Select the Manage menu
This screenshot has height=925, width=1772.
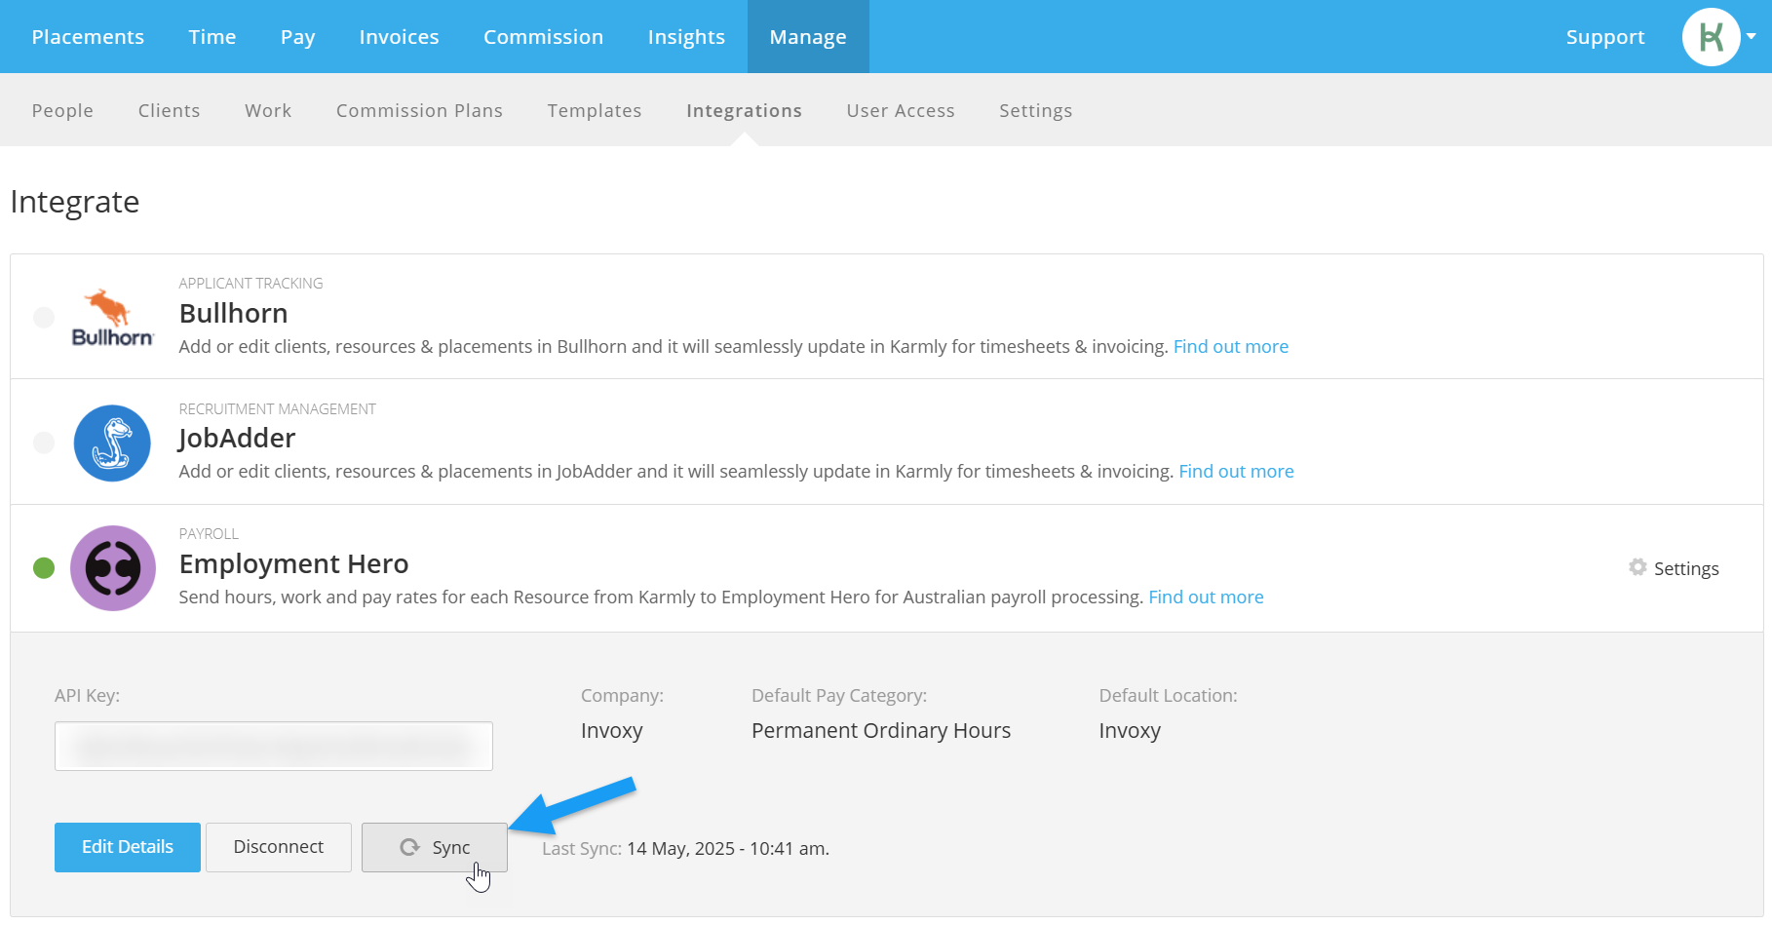tap(808, 37)
